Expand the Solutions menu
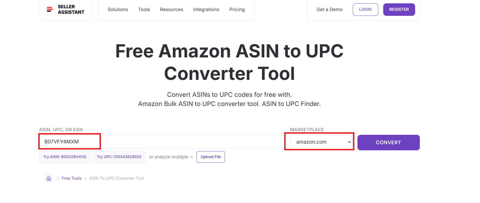This screenshot has height=203, width=480. [x=118, y=9]
